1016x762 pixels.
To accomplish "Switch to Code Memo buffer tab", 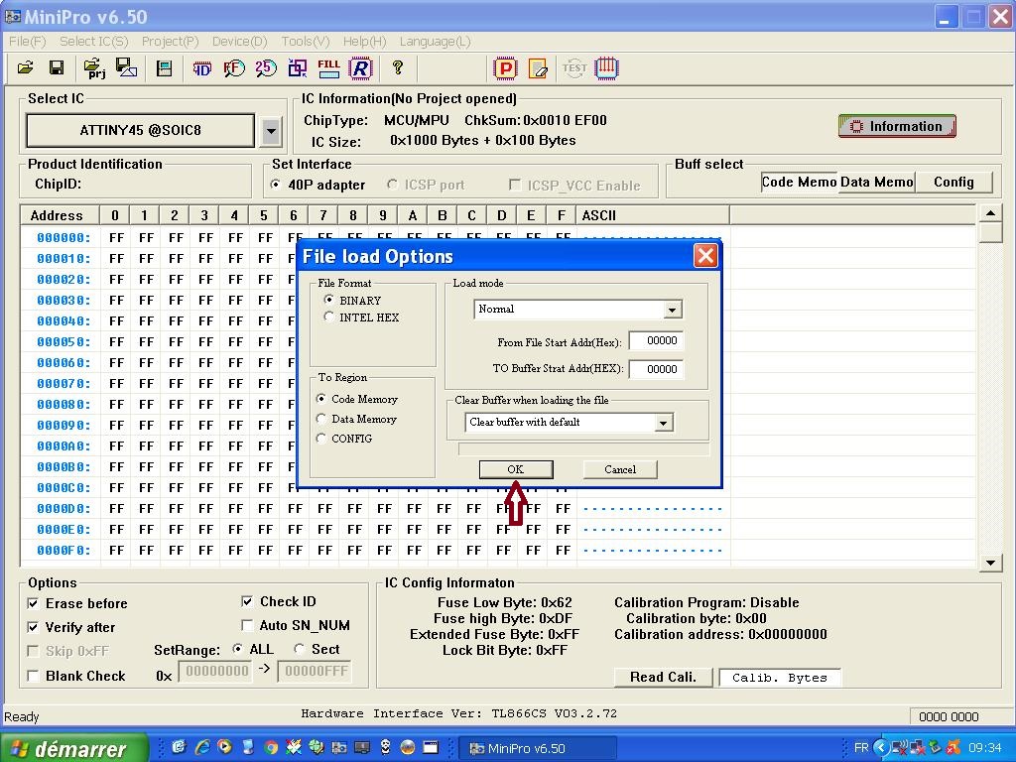I will click(x=800, y=183).
